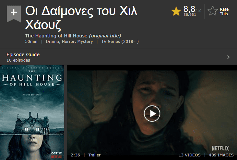This screenshot has width=237, height=160.
Task: Click the gold rating star
Action: pos(176,11)
